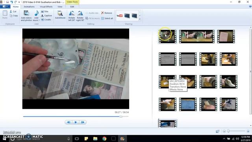Click the Movie Maker taskbar icon
The width and height of the screenshot is (252, 142).
[x=122, y=138]
